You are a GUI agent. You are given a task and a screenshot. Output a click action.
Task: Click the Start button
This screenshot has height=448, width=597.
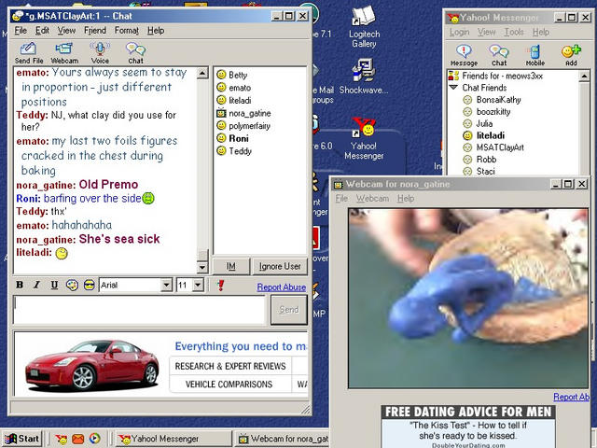coord(22,439)
